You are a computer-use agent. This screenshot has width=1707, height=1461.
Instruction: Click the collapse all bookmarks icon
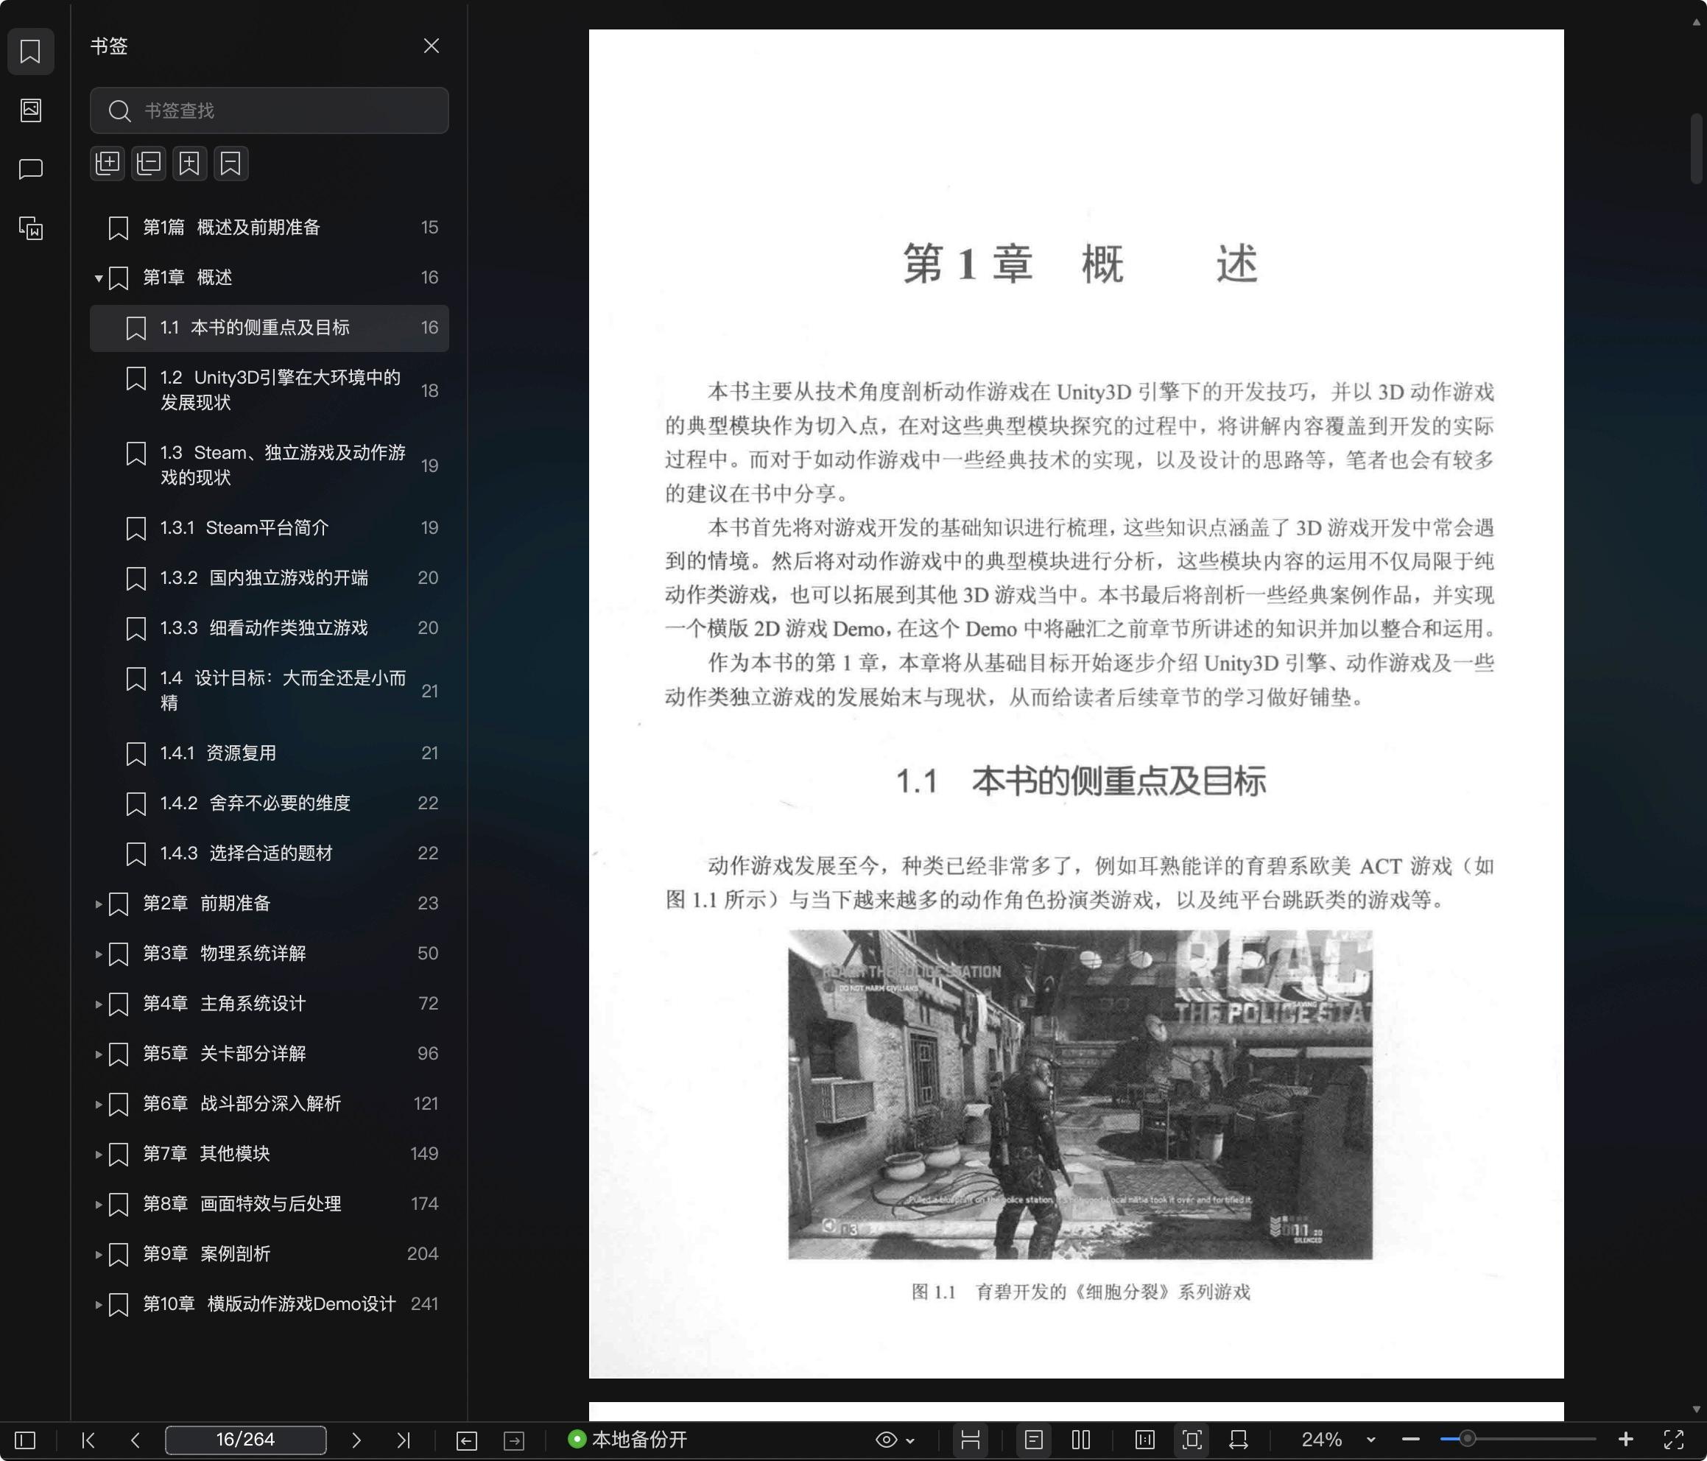pyautogui.click(x=149, y=163)
